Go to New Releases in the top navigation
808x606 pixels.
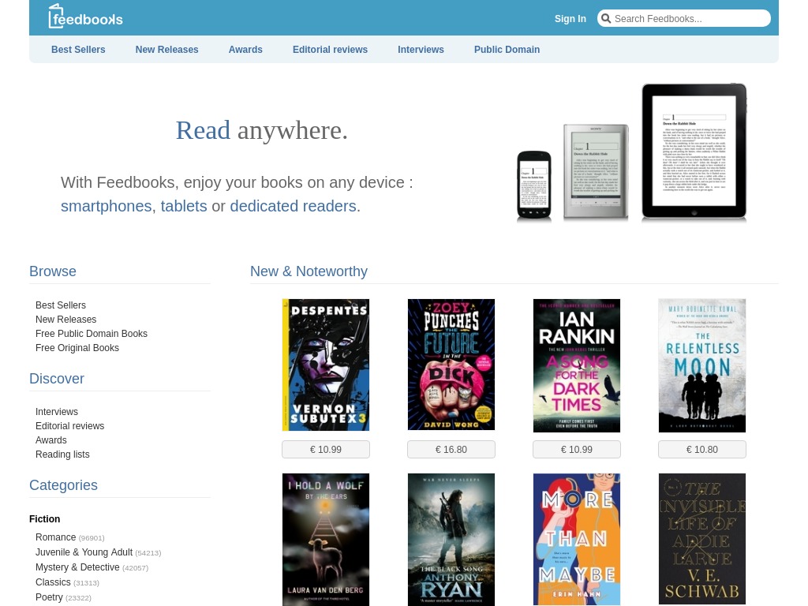[x=167, y=50]
